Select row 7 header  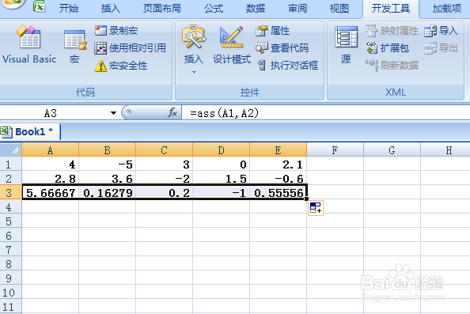coord(11,250)
